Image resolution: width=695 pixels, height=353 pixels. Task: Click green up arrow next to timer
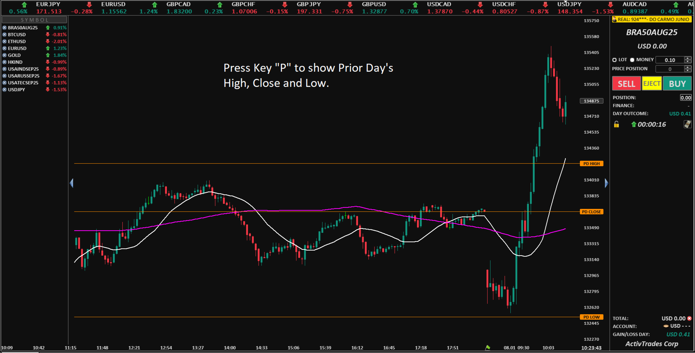click(x=633, y=124)
